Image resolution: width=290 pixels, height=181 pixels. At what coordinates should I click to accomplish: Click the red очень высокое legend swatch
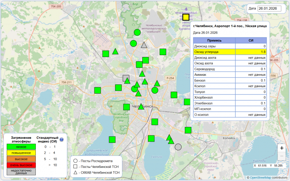click(x=18, y=165)
